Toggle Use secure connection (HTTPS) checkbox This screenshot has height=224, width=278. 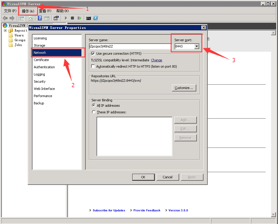pos(93,54)
